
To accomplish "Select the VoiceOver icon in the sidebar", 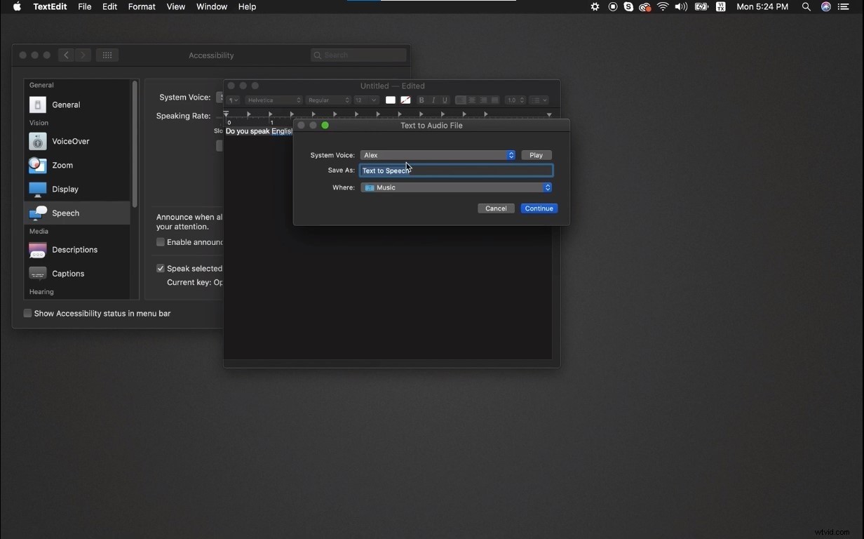I will click(x=37, y=141).
